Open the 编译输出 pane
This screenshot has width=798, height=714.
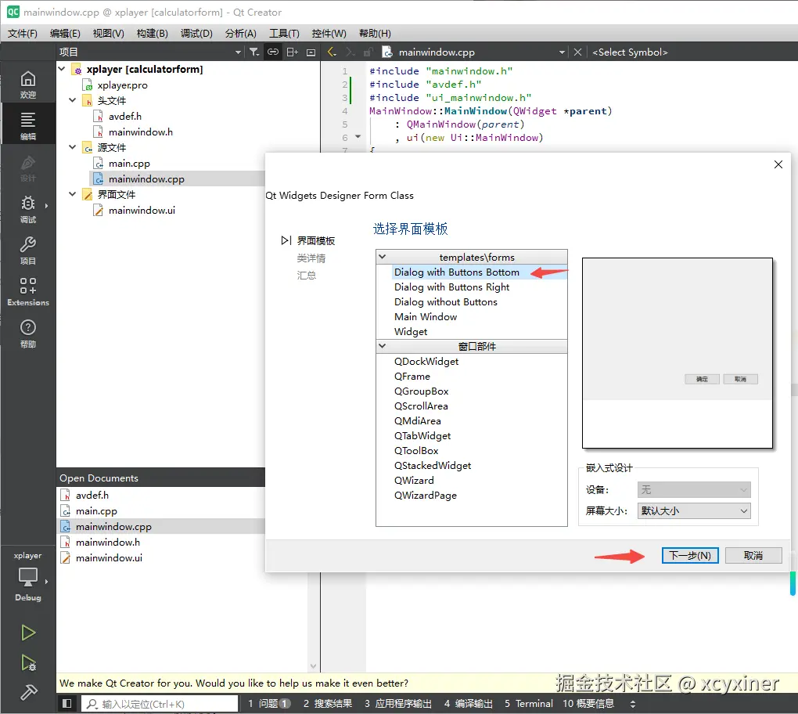point(468,703)
